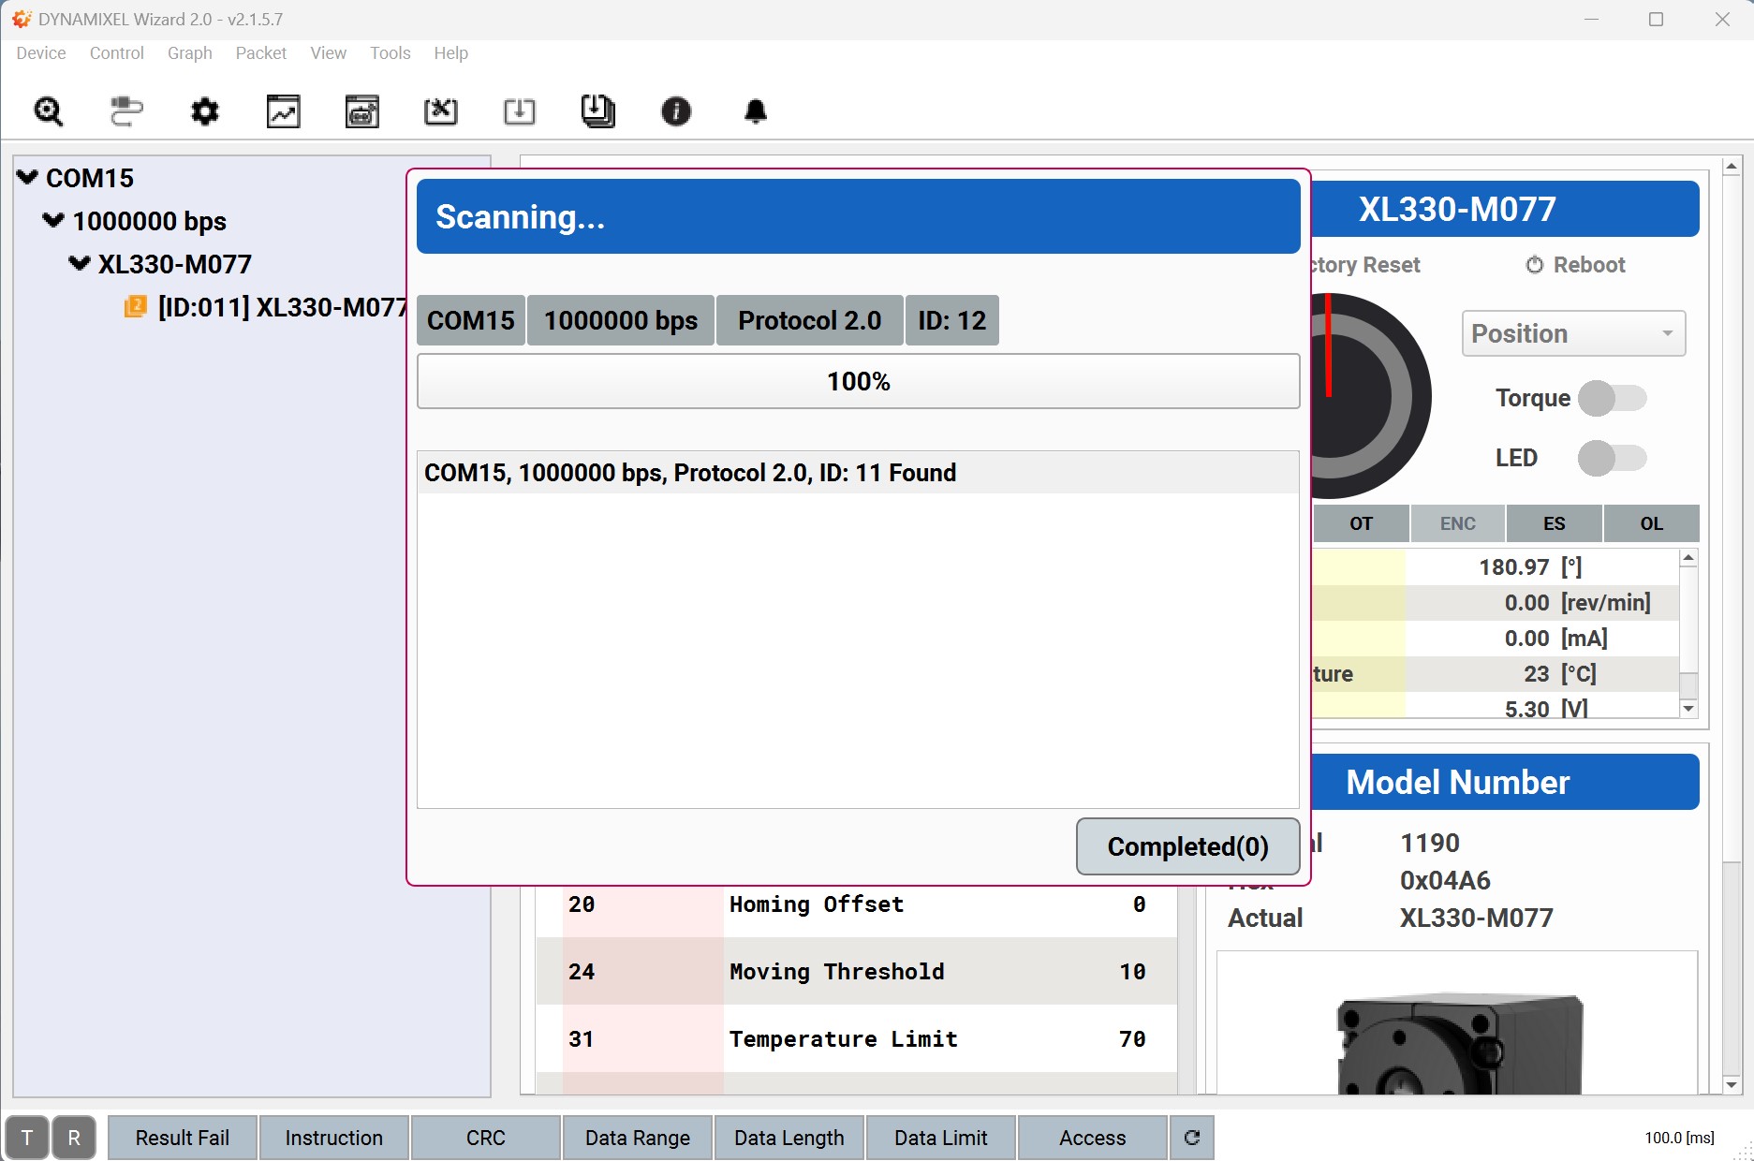The image size is (1754, 1161).
Task: Click the bell notification icon
Action: tap(755, 111)
